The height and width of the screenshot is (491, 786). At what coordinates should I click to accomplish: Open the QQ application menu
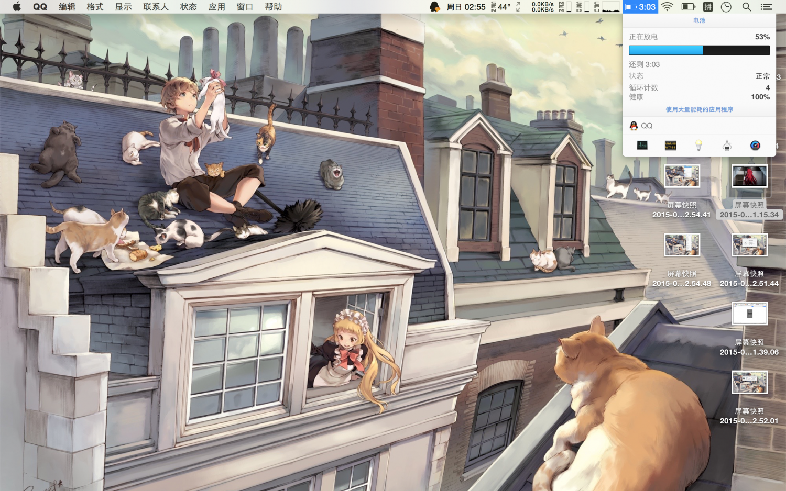(40, 7)
